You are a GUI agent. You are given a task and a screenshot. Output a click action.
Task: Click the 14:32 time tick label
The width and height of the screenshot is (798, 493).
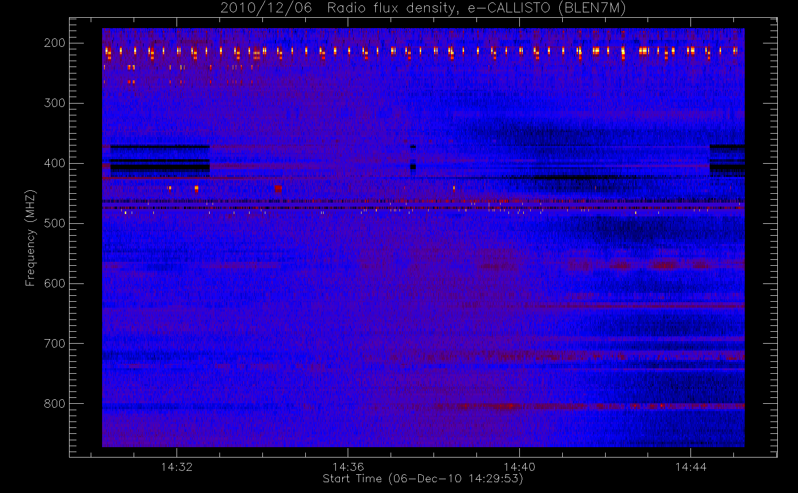pos(177,467)
